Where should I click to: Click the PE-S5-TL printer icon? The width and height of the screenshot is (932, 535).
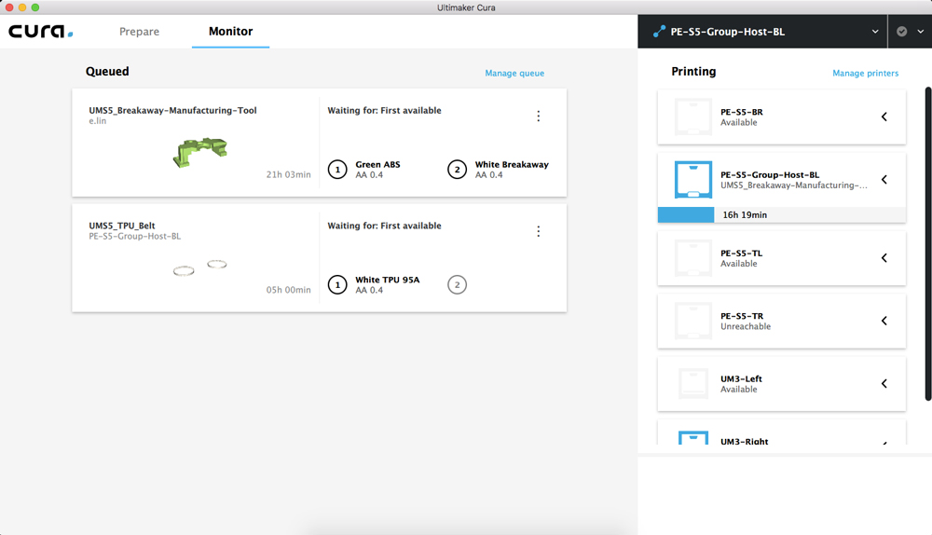692,258
